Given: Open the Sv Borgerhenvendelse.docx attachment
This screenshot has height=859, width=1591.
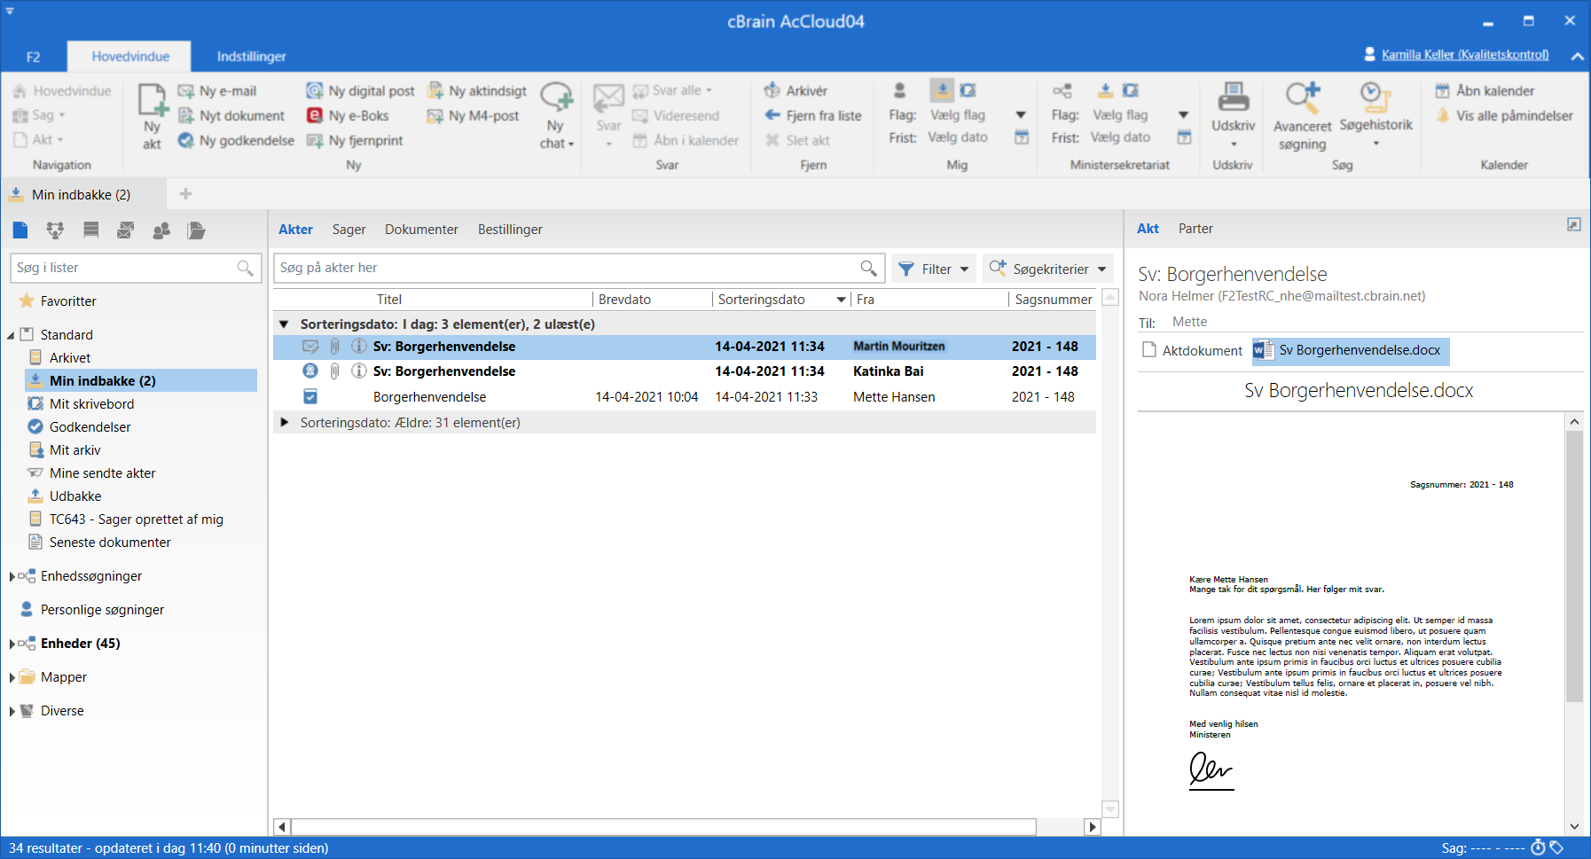Looking at the screenshot, I should [1351, 350].
